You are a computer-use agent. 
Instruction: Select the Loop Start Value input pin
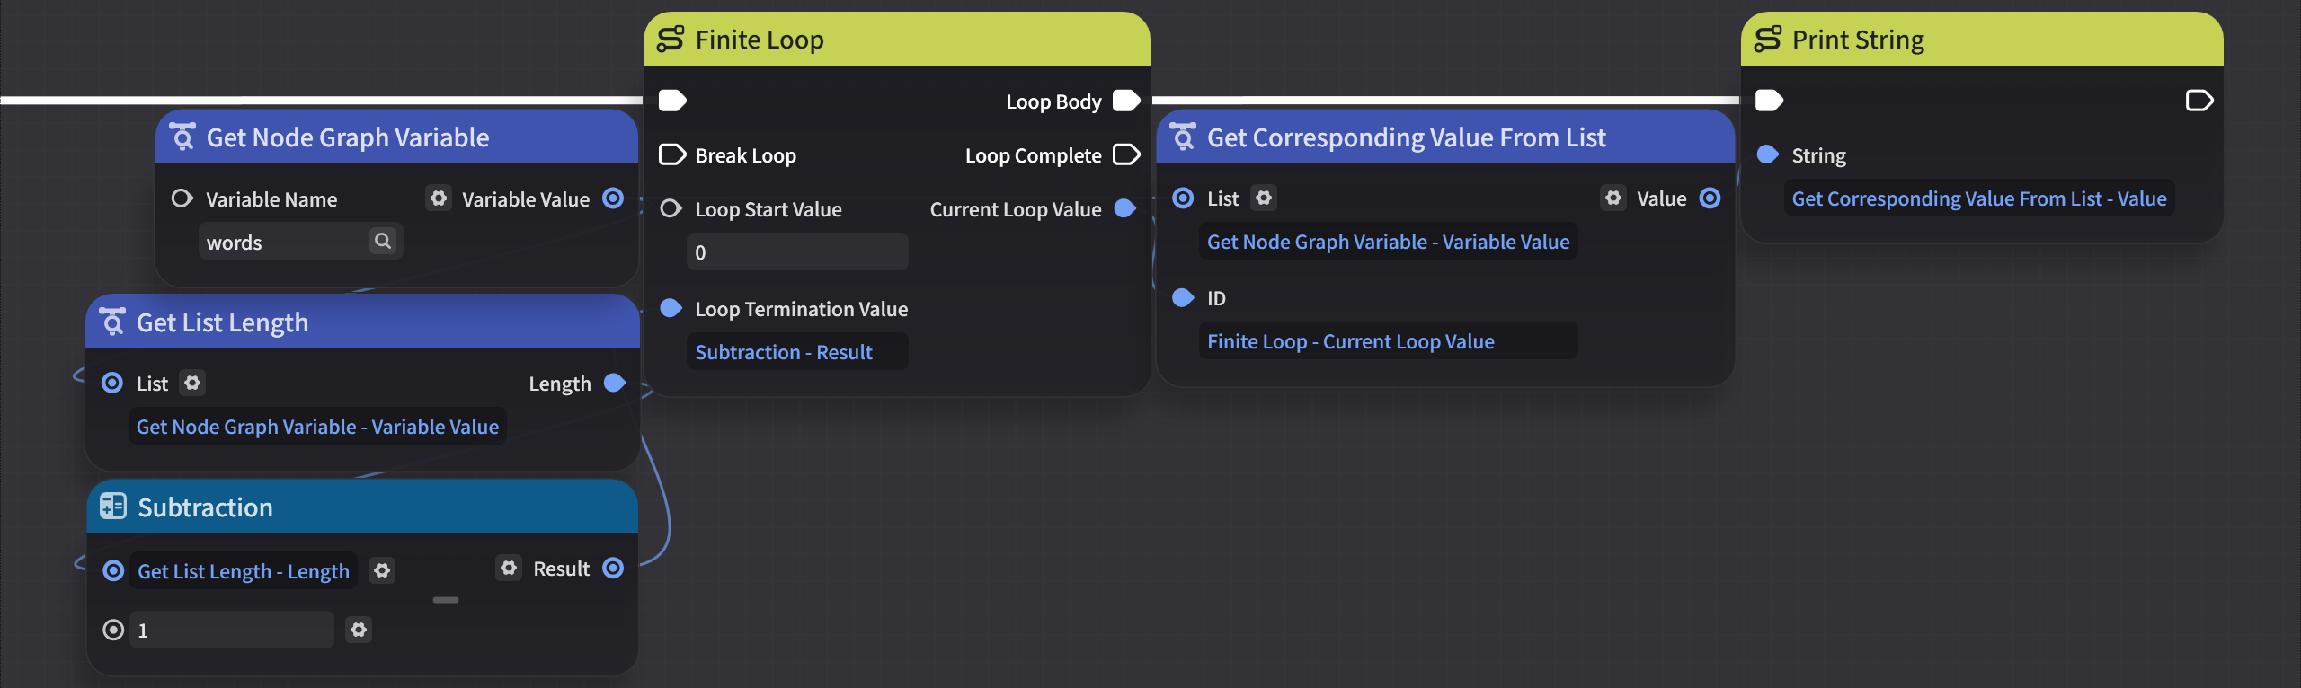pos(671,208)
